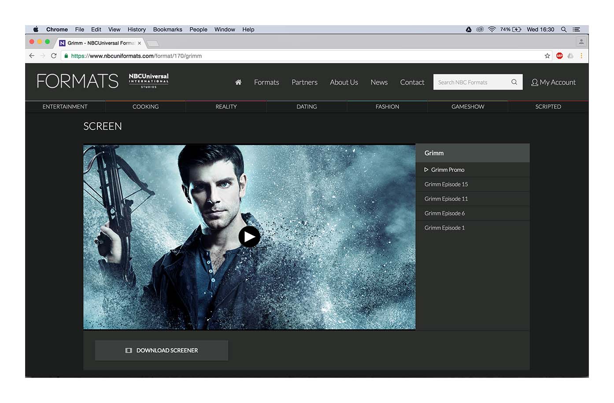Open the File menu

79,30
